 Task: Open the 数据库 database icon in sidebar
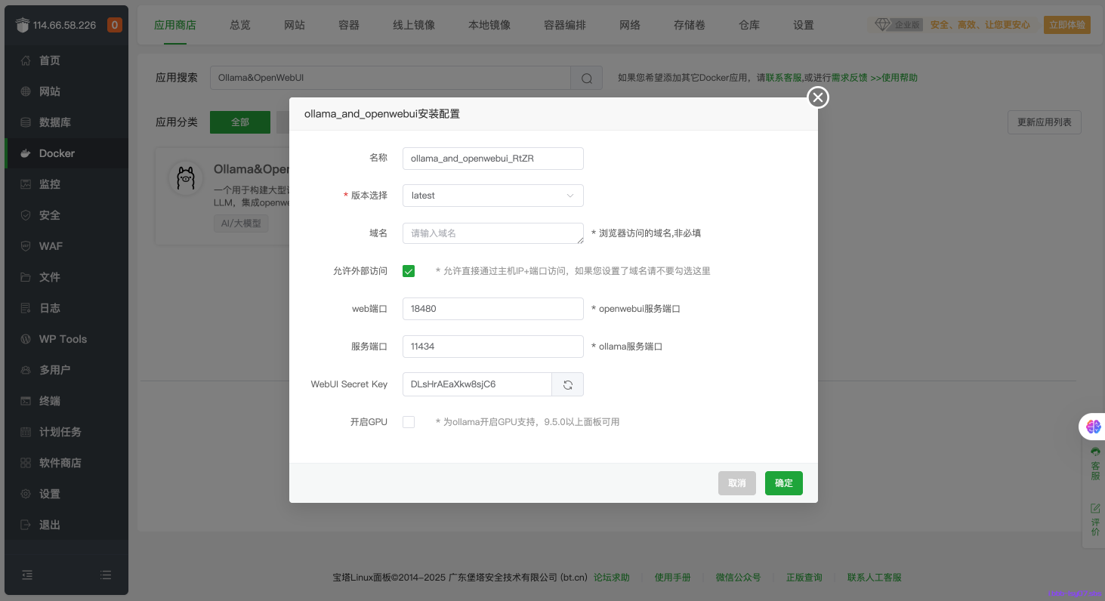pyautogui.click(x=26, y=122)
